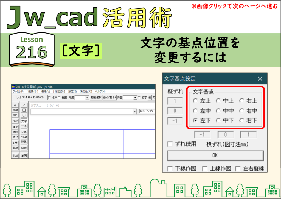Open the [編集(E)] menu
This screenshot has height=199, width=281.
pyautogui.click(x=32, y=92)
